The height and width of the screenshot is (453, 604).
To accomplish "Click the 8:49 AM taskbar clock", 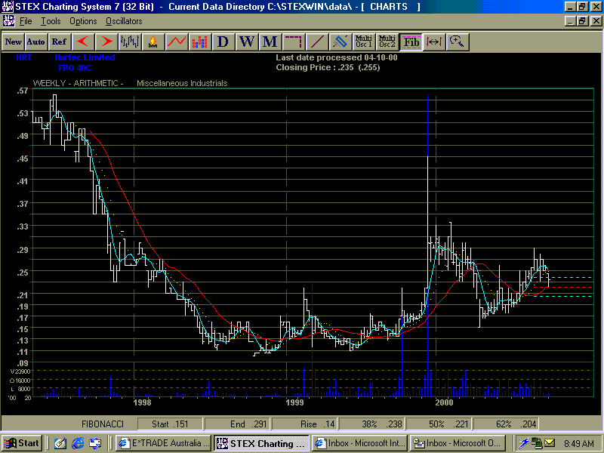I will point(579,444).
